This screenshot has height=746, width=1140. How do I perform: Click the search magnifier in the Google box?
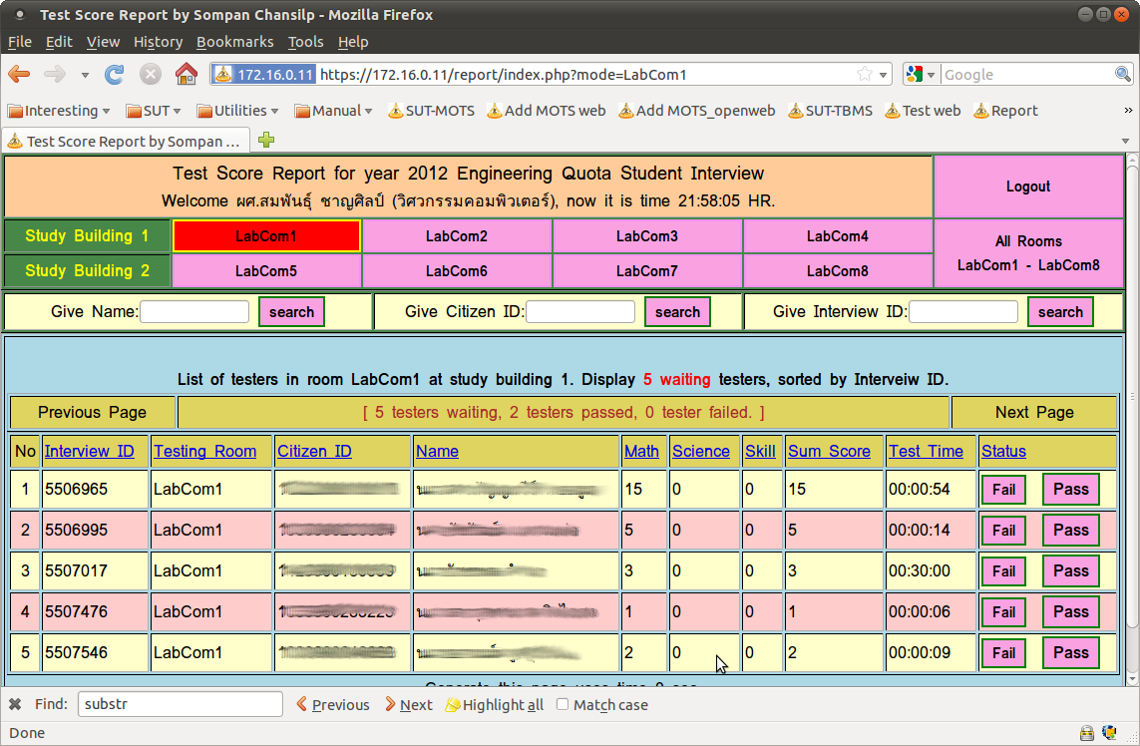pyautogui.click(x=1122, y=74)
